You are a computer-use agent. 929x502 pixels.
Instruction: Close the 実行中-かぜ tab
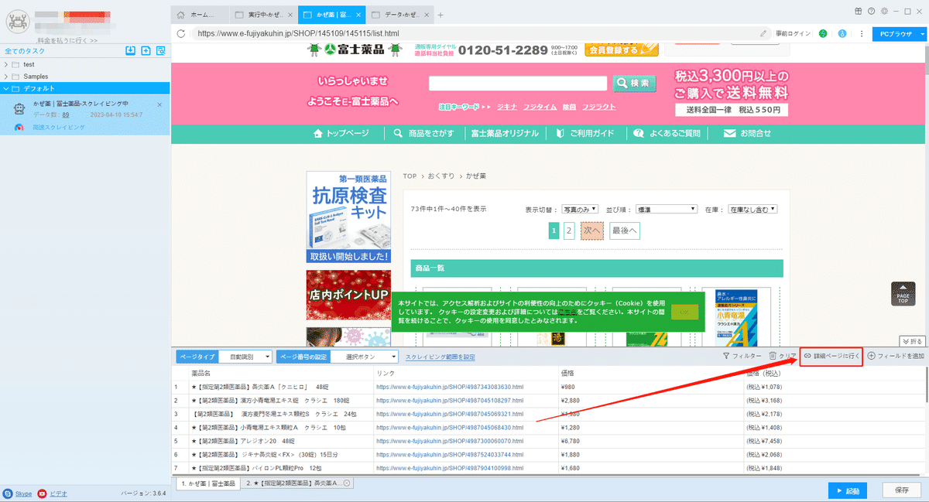pos(290,15)
